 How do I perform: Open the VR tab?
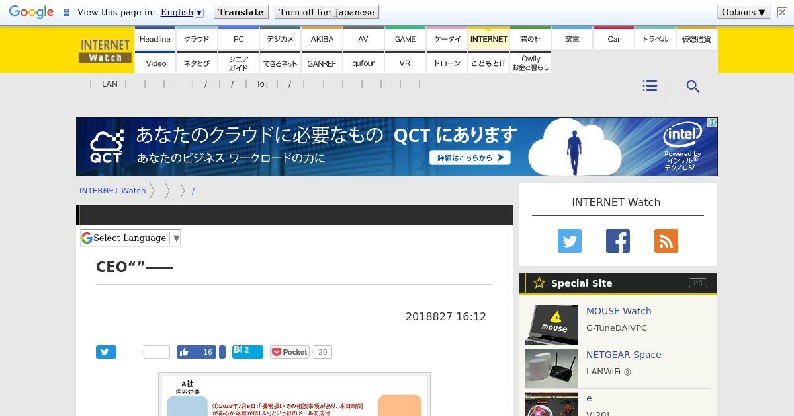point(405,63)
